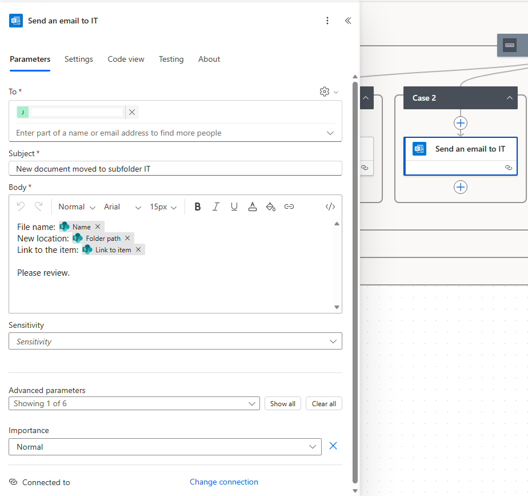Open the To field settings gear

pyautogui.click(x=324, y=92)
